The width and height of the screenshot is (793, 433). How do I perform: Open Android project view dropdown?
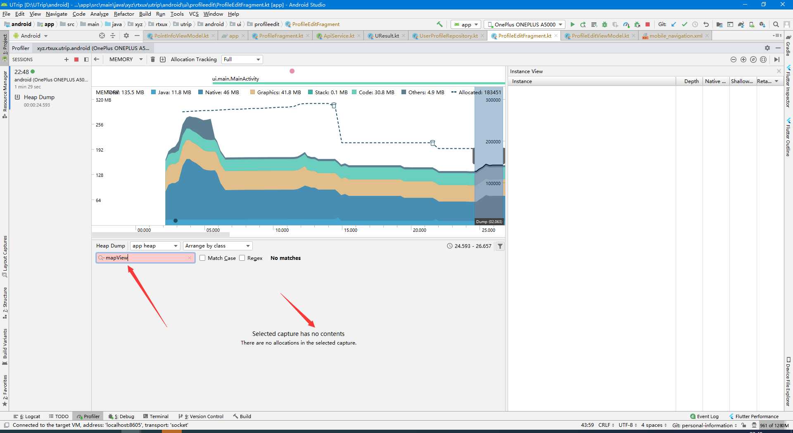(x=31, y=36)
